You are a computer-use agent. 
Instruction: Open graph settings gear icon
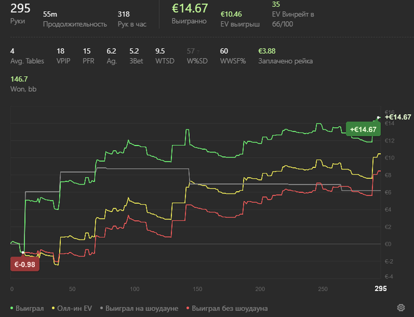tap(401, 308)
